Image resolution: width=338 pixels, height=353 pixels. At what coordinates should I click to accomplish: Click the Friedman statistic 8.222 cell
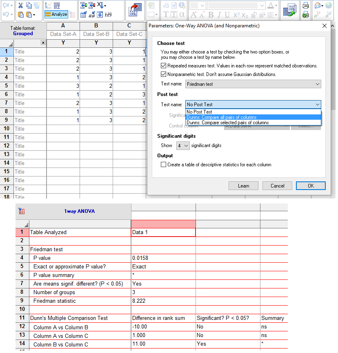tap(163, 301)
